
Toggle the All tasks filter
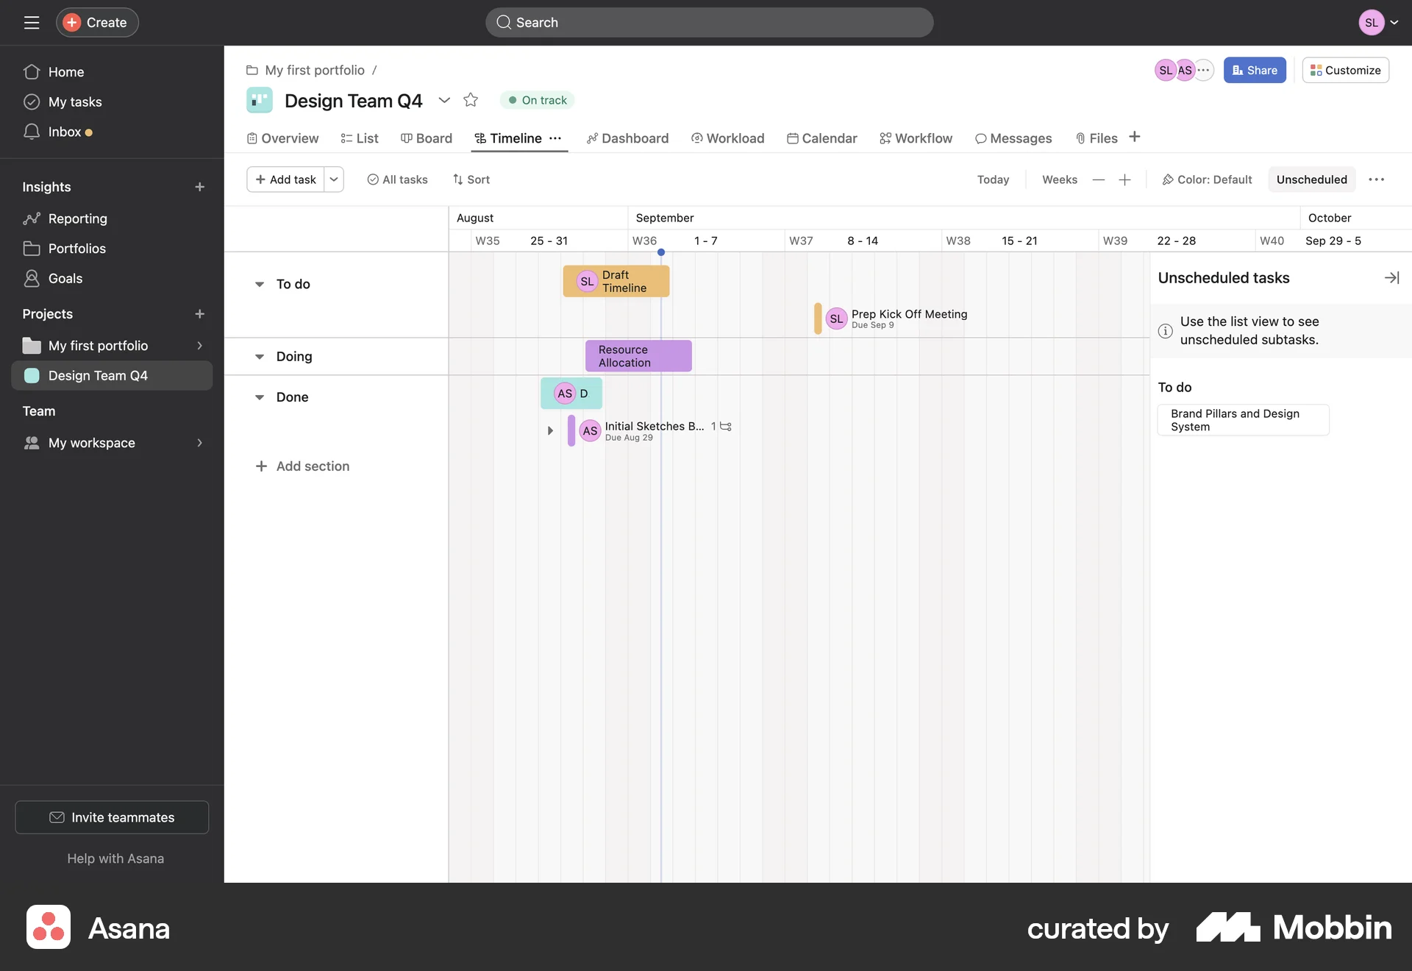[396, 179]
